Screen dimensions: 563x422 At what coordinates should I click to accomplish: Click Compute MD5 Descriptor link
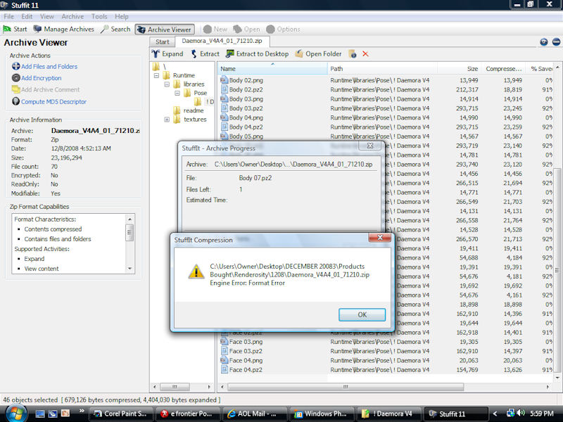tap(54, 101)
